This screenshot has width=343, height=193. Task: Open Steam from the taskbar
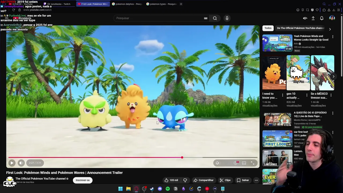pos(152,189)
